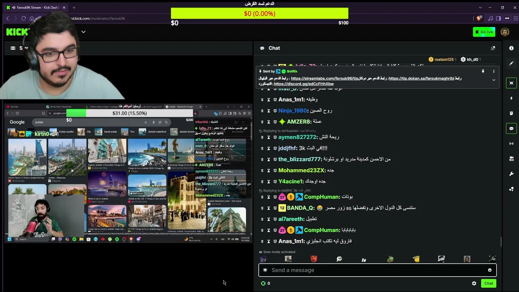This screenshot has width=519, height=292.
Task: Insert the red devil face emote
Action: pyautogui.click(x=314, y=259)
